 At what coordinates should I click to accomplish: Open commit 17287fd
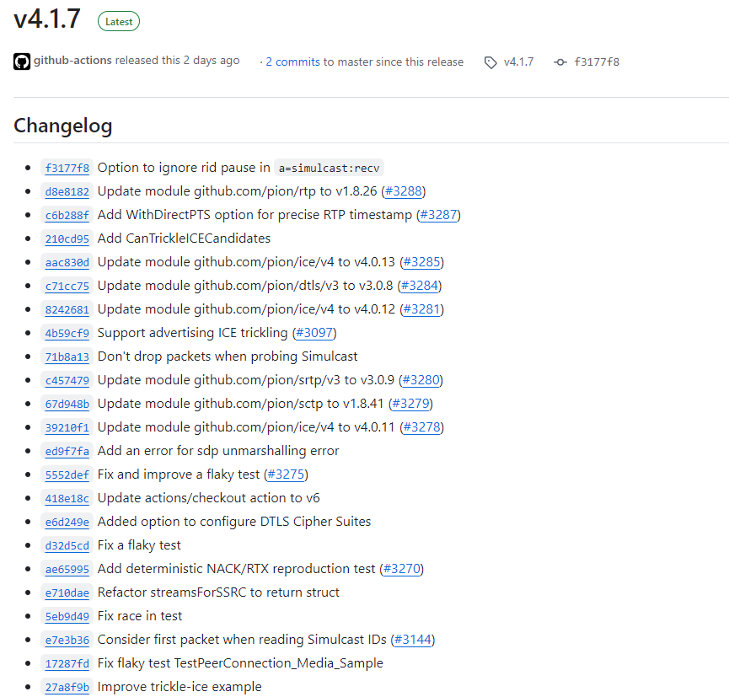[67, 664]
